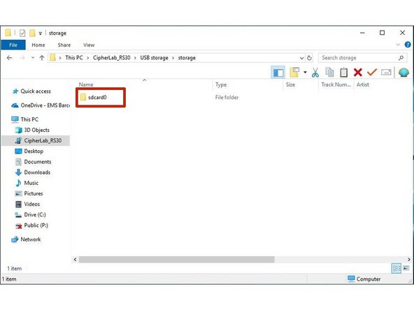Expand the chevron after This PC in the breadcrumb
Viewport: 414px width, 310px height.
tap(88, 58)
